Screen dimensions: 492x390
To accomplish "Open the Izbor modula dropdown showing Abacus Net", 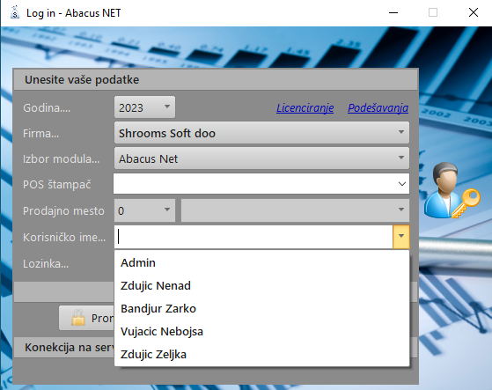I will (261, 158).
